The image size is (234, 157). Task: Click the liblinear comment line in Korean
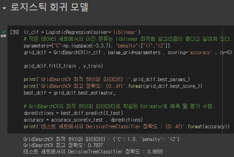(128, 39)
